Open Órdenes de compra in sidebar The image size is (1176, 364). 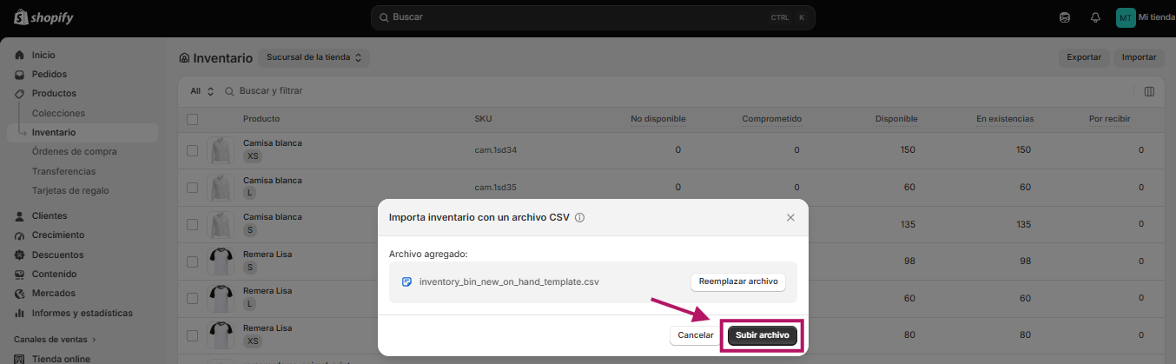pos(75,151)
